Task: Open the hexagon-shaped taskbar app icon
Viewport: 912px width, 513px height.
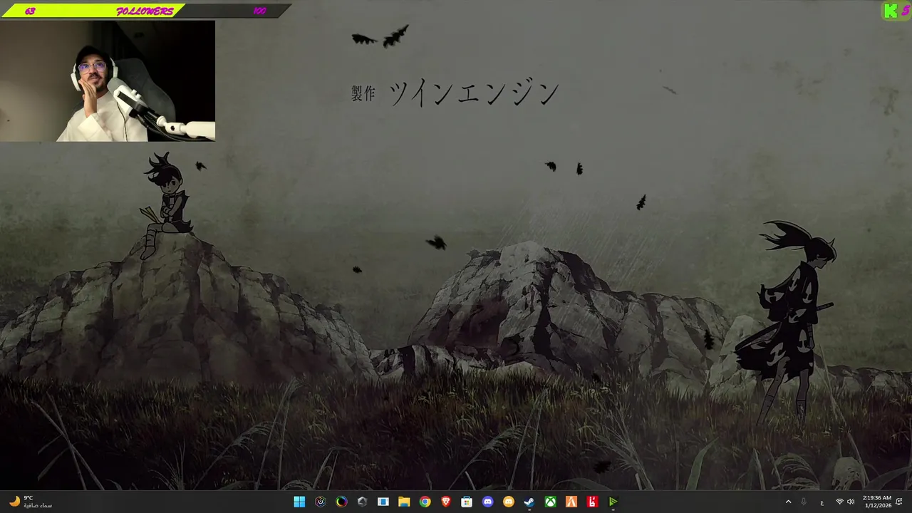Action: tap(321, 502)
